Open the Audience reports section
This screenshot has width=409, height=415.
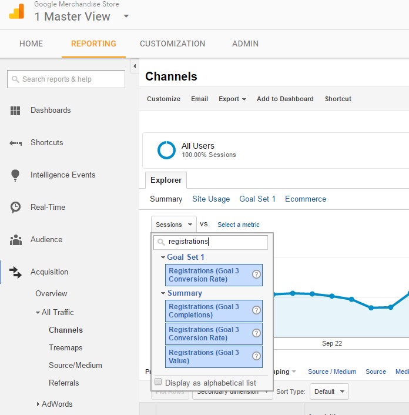tap(46, 239)
